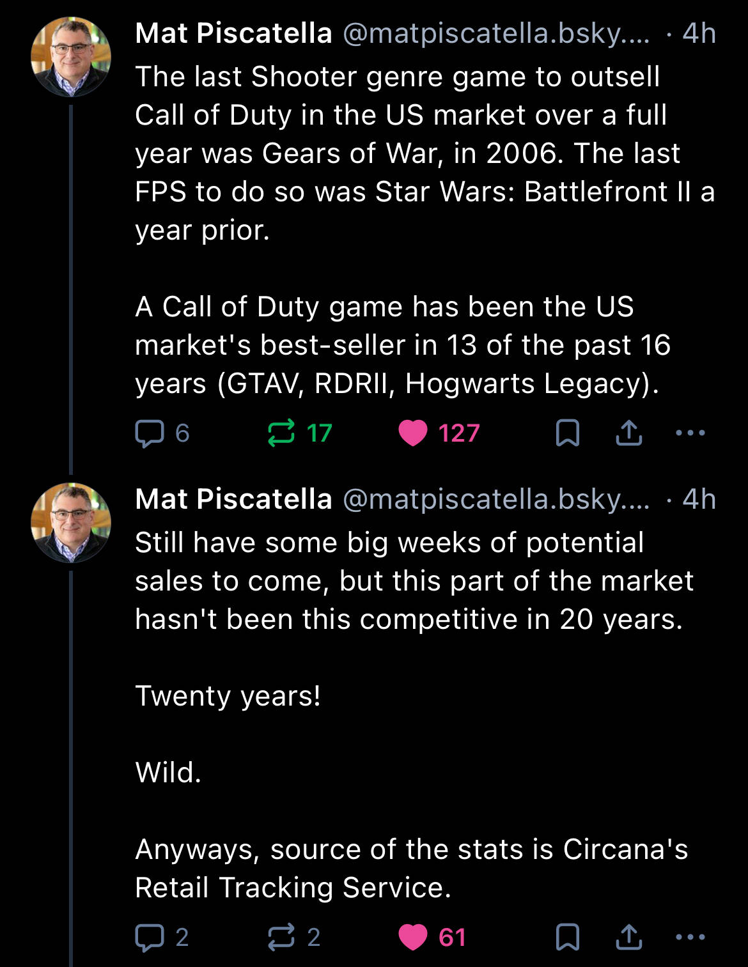Image resolution: width=748 pixels, height=967 pixels.
Task: Share the second post
Action: point(629,938)
